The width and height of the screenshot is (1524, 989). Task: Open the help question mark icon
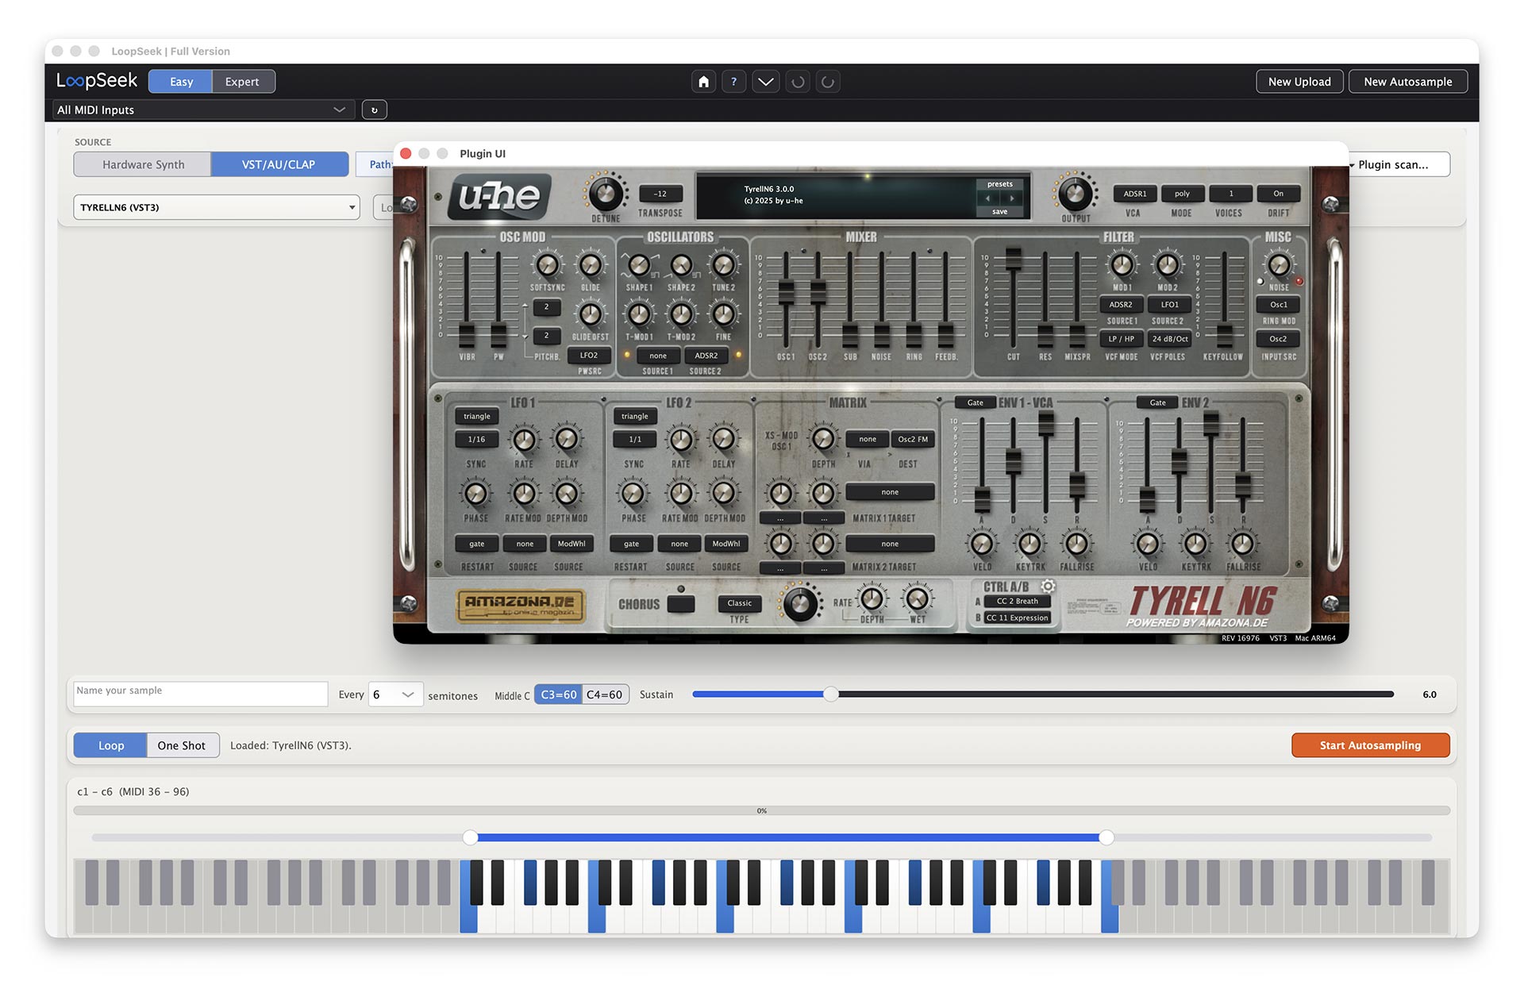pos(733,82)
